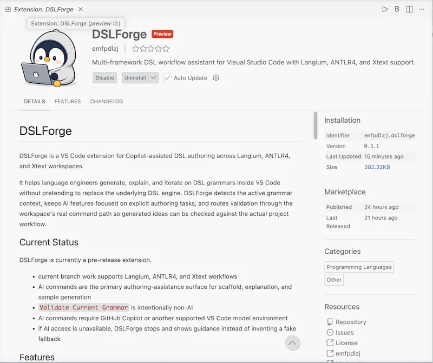The width and height of the screenshot is (433, 363).
Task: Open the Repository resource link
Action: (351, 322)
